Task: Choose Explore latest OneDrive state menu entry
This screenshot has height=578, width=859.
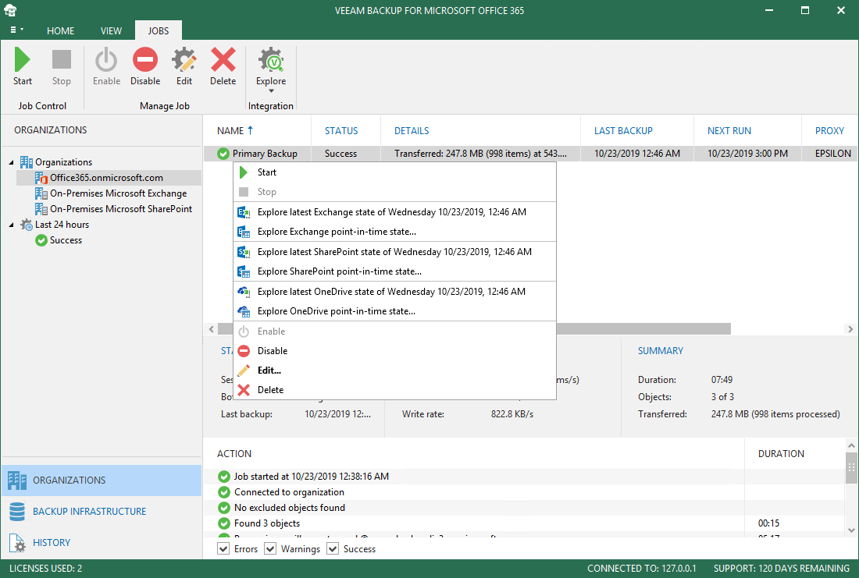Action: pos(394,292)
